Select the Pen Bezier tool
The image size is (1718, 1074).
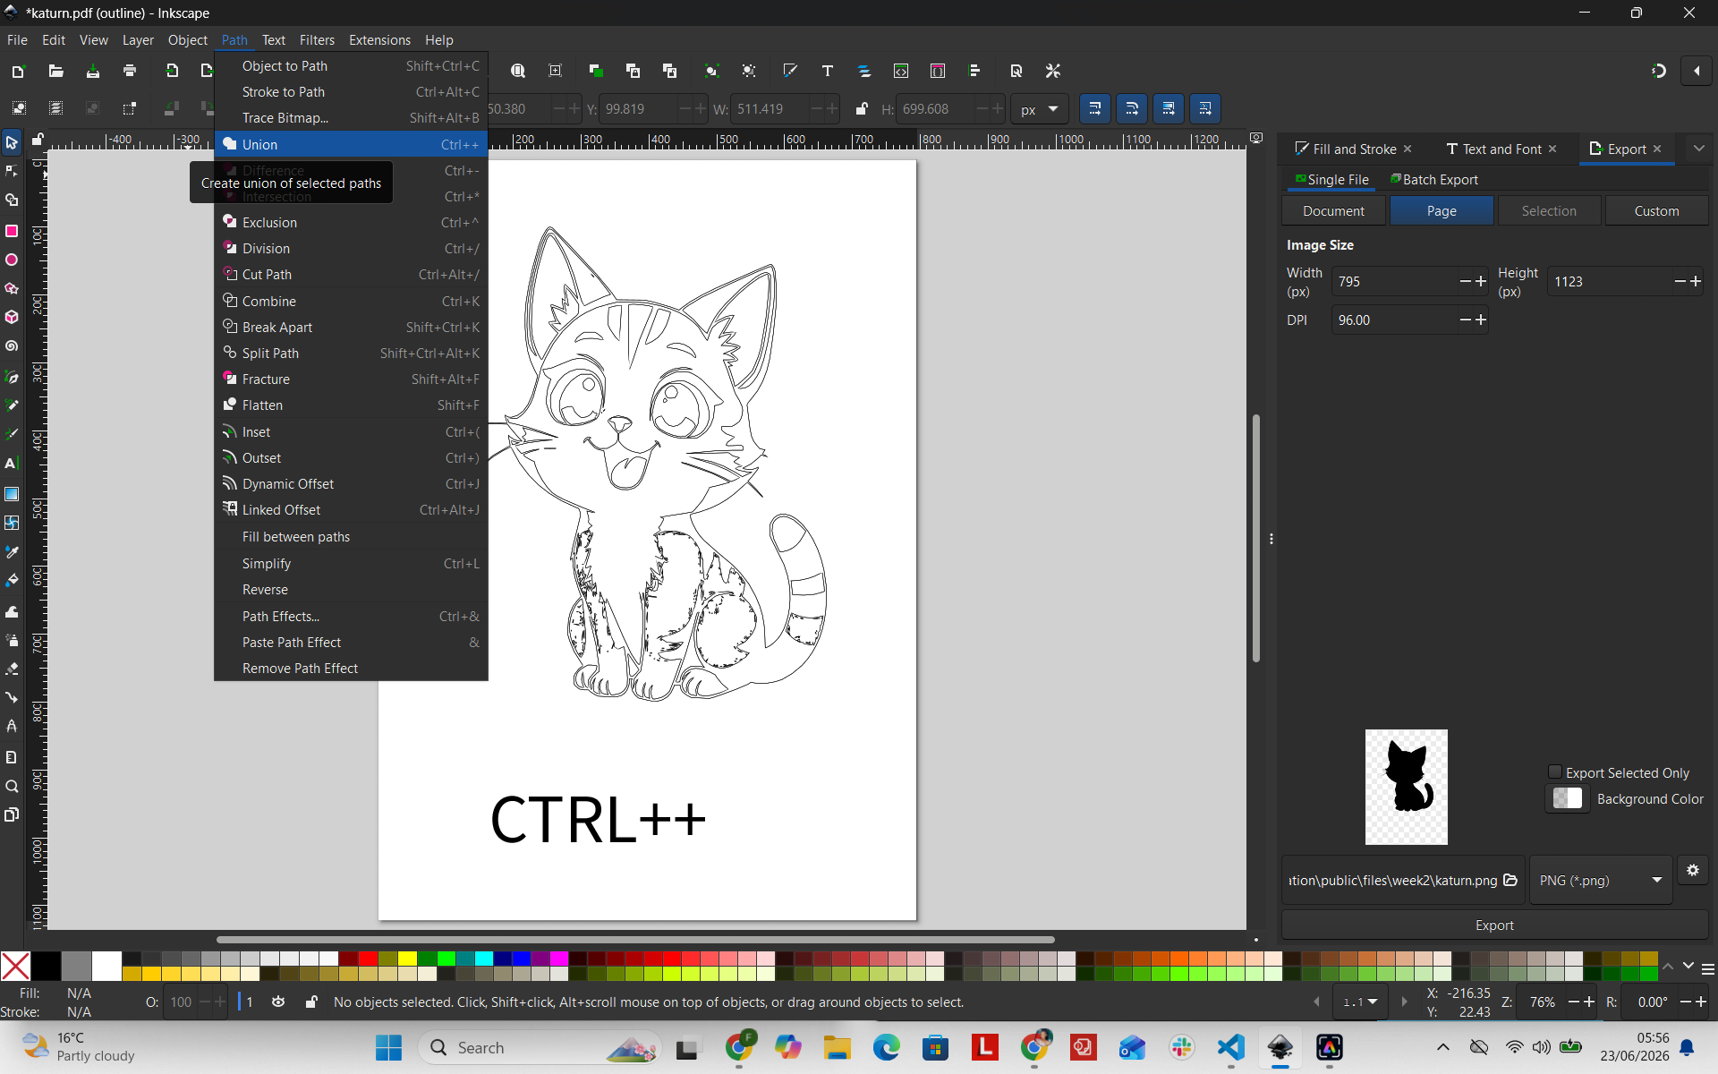[12, 376]
